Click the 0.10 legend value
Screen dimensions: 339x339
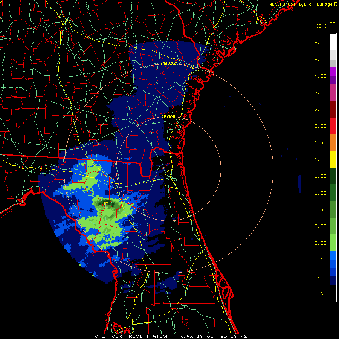tap(321, 260)
